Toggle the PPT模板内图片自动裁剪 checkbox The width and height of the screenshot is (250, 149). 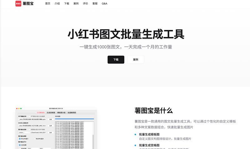[29, 116]
